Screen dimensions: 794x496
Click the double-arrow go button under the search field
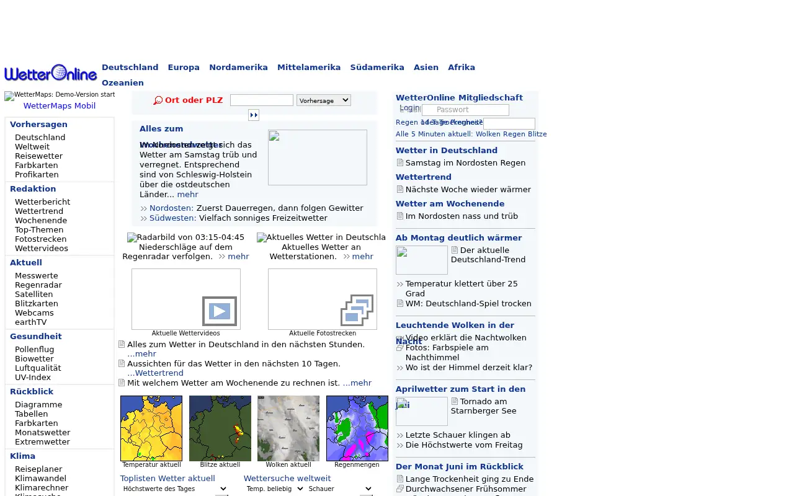(x=254, y=115)
